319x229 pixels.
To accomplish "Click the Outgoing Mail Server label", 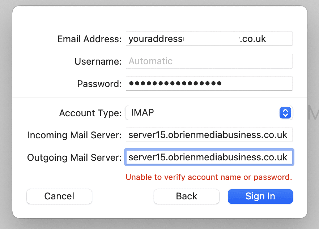I will [74, 158].
